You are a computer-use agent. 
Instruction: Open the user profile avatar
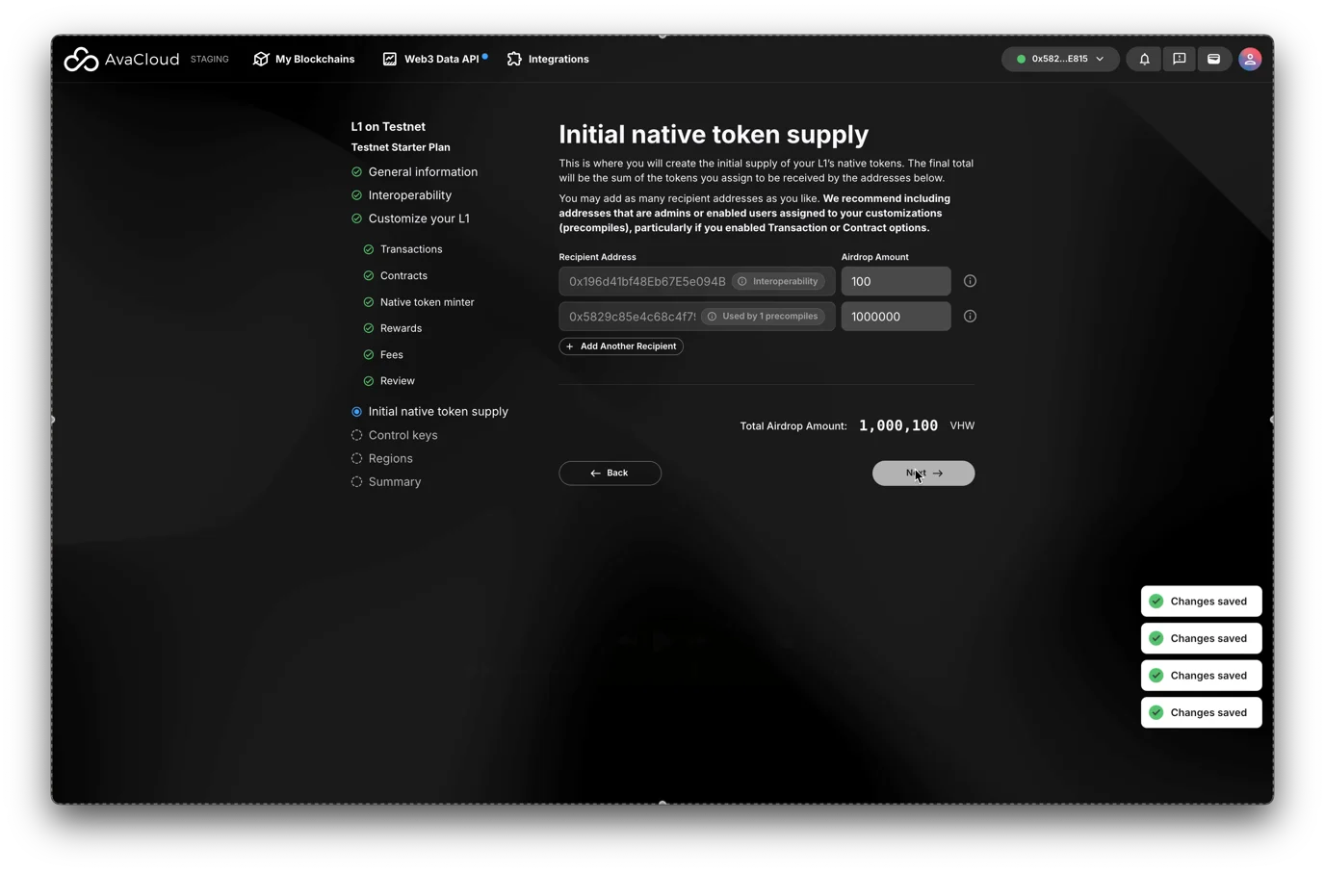(x=1250, y=59)
